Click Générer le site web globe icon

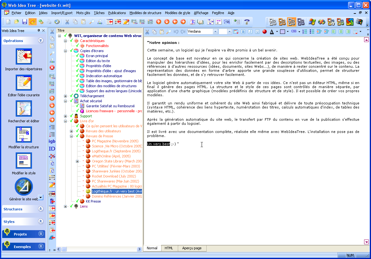pyautogui.click(x=23, y=187)
